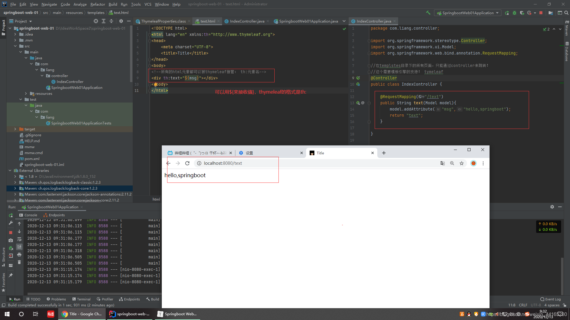Stop the running application in top toolbar
This screenshot has width=570, height=320.
click(541, 13)
